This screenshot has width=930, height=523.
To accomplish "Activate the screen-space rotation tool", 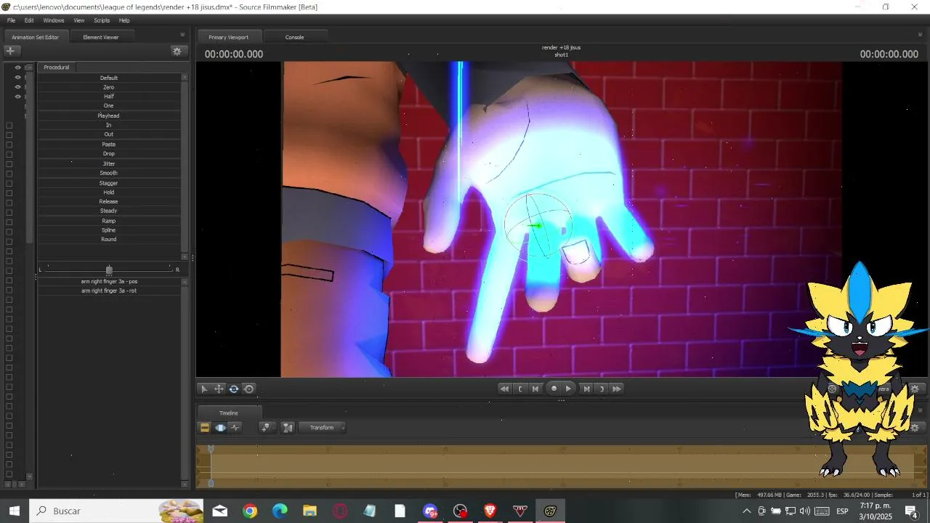I will point(249,389).
